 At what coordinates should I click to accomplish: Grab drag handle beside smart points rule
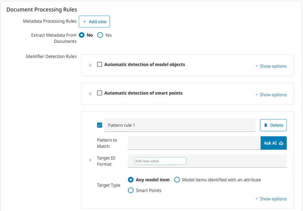pos(90,94)
